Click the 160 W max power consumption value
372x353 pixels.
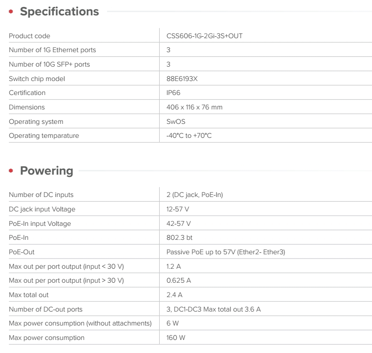click(176, 338)
